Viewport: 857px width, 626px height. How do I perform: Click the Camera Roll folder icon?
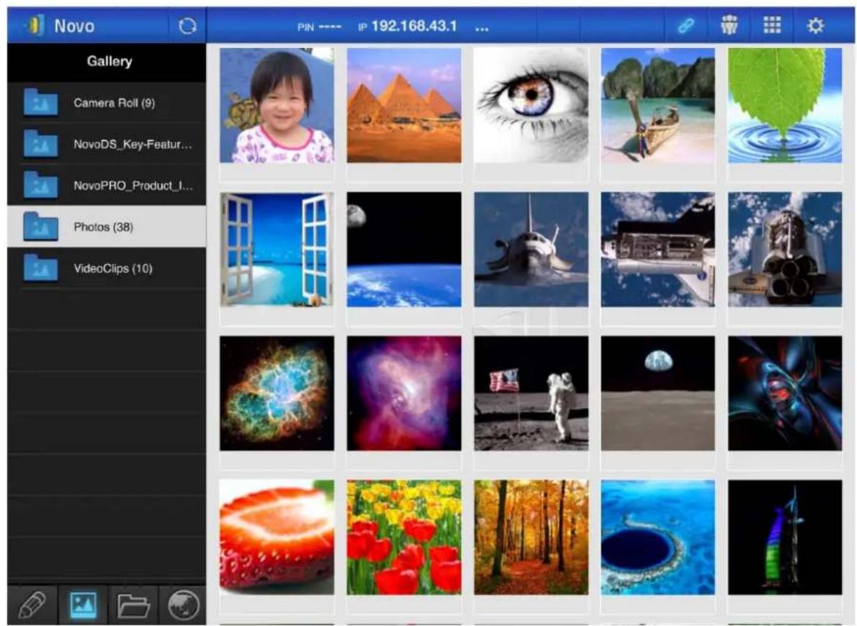coord(40,103)
